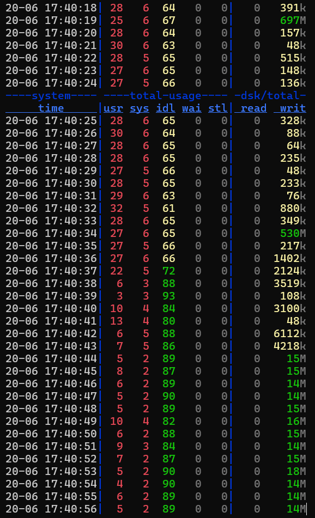
Task: Select the 157k write value
Action: tap(293, 33)
